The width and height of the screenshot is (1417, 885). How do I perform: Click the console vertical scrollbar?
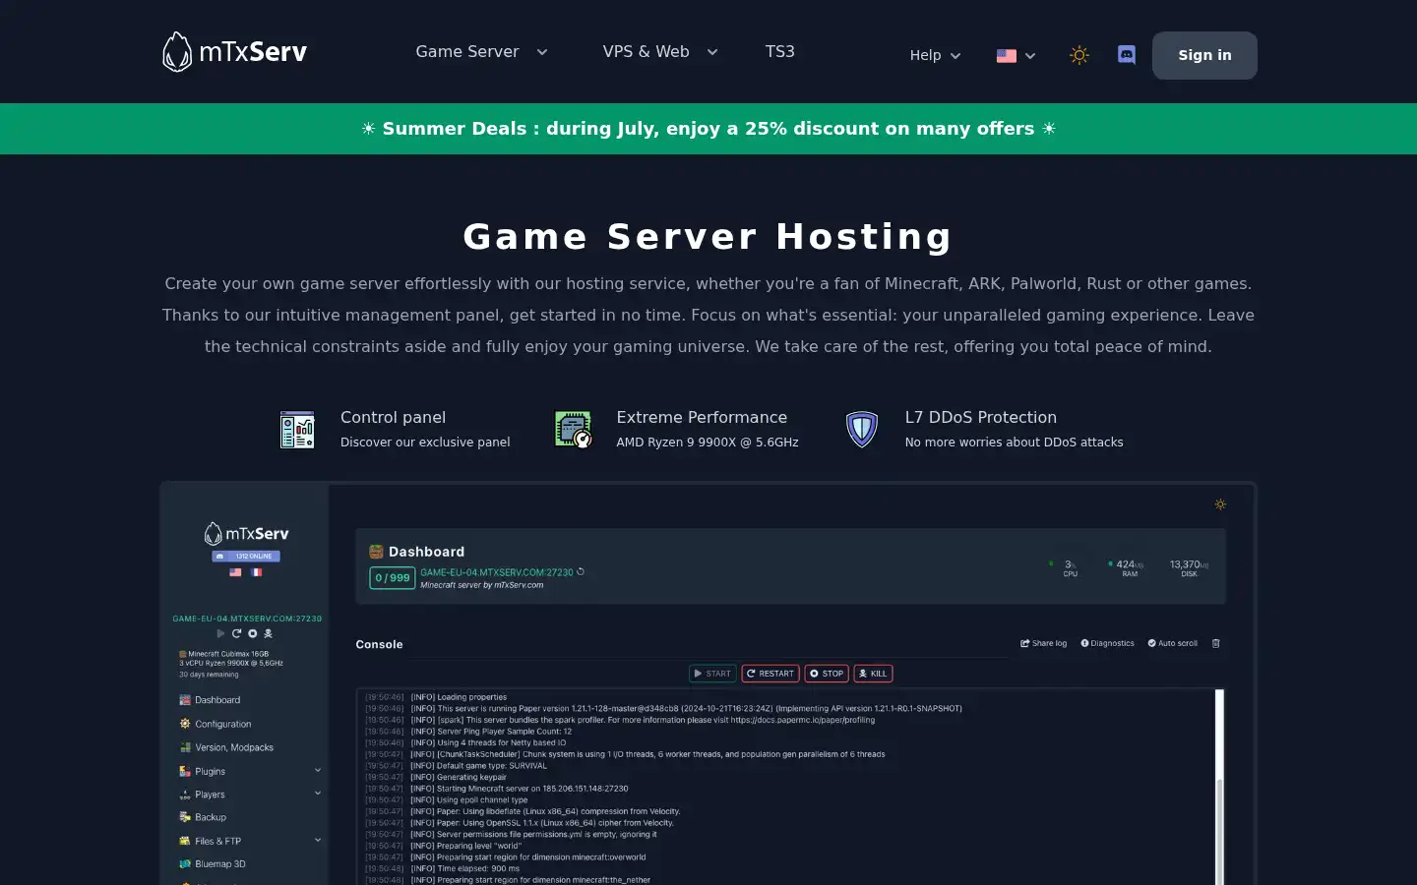point(1219,787)
